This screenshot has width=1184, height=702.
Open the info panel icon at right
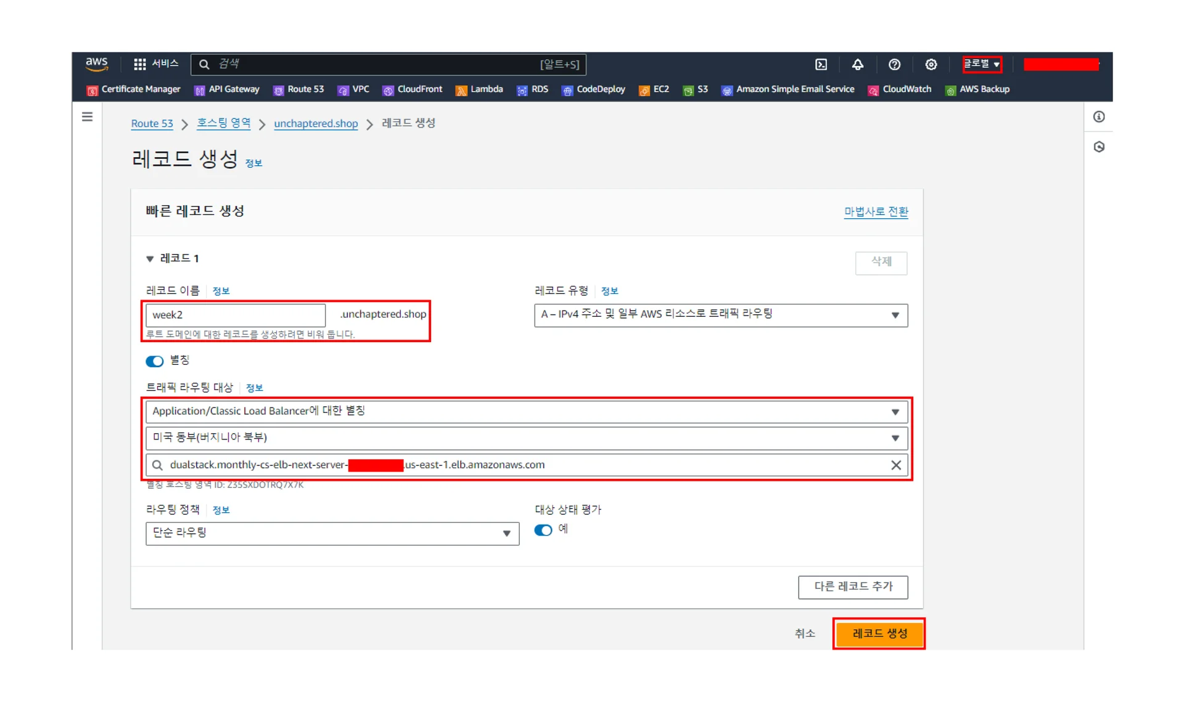point(1098,116)
